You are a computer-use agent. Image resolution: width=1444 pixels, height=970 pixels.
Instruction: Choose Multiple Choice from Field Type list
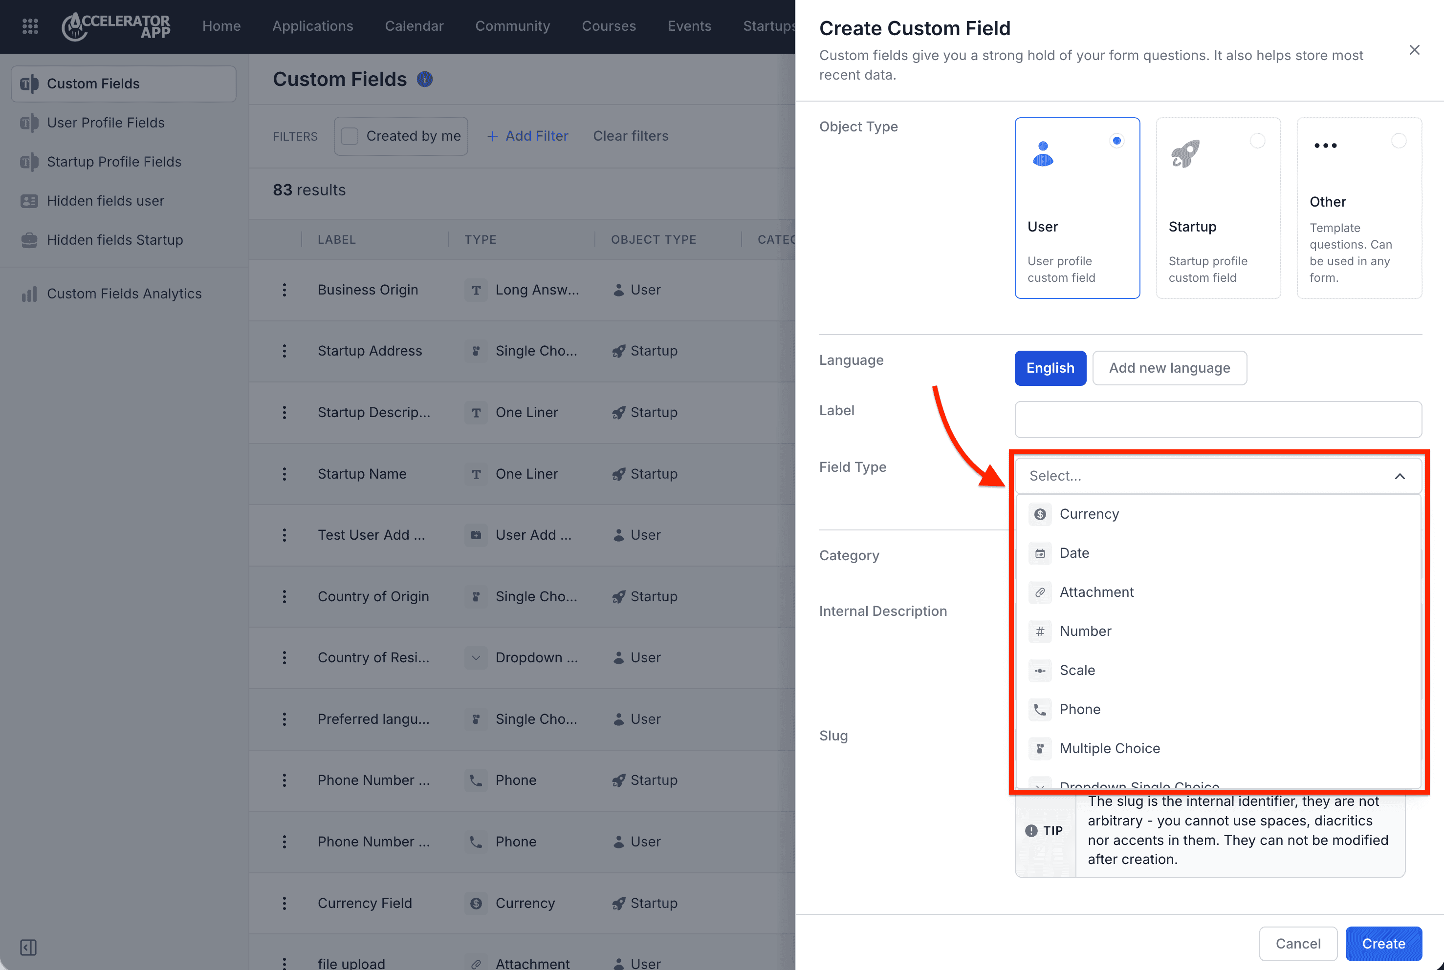tap(1218, 748)
